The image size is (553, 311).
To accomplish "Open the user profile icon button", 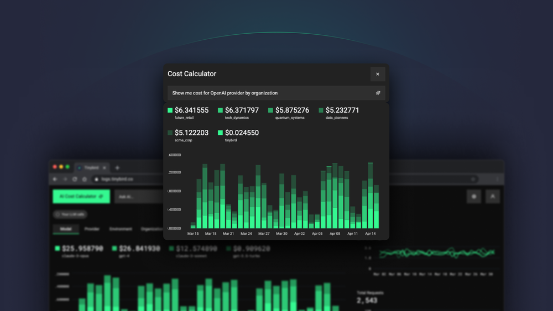I will point(492,196).
